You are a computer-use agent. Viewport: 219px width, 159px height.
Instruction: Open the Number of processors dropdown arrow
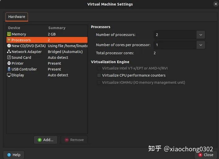pos(201,35)
